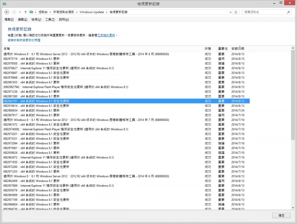The image size is (297, 224).
Task: Select the KB2957689 Internet Explorer 11 row
Action: [126, 186]
